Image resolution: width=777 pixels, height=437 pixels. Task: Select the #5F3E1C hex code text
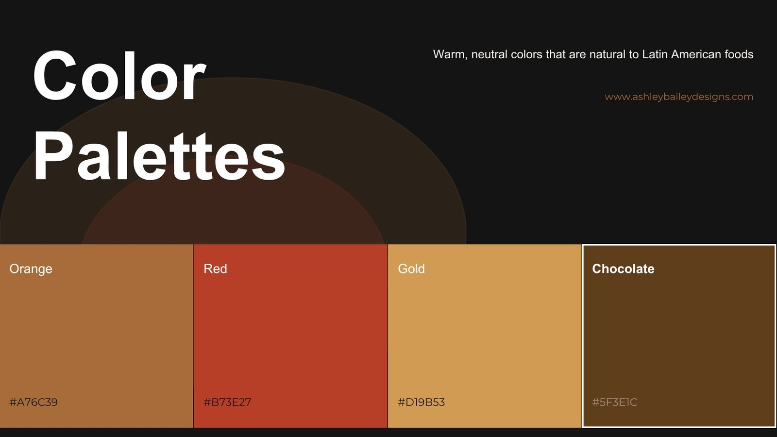click(x=614, y=402)
